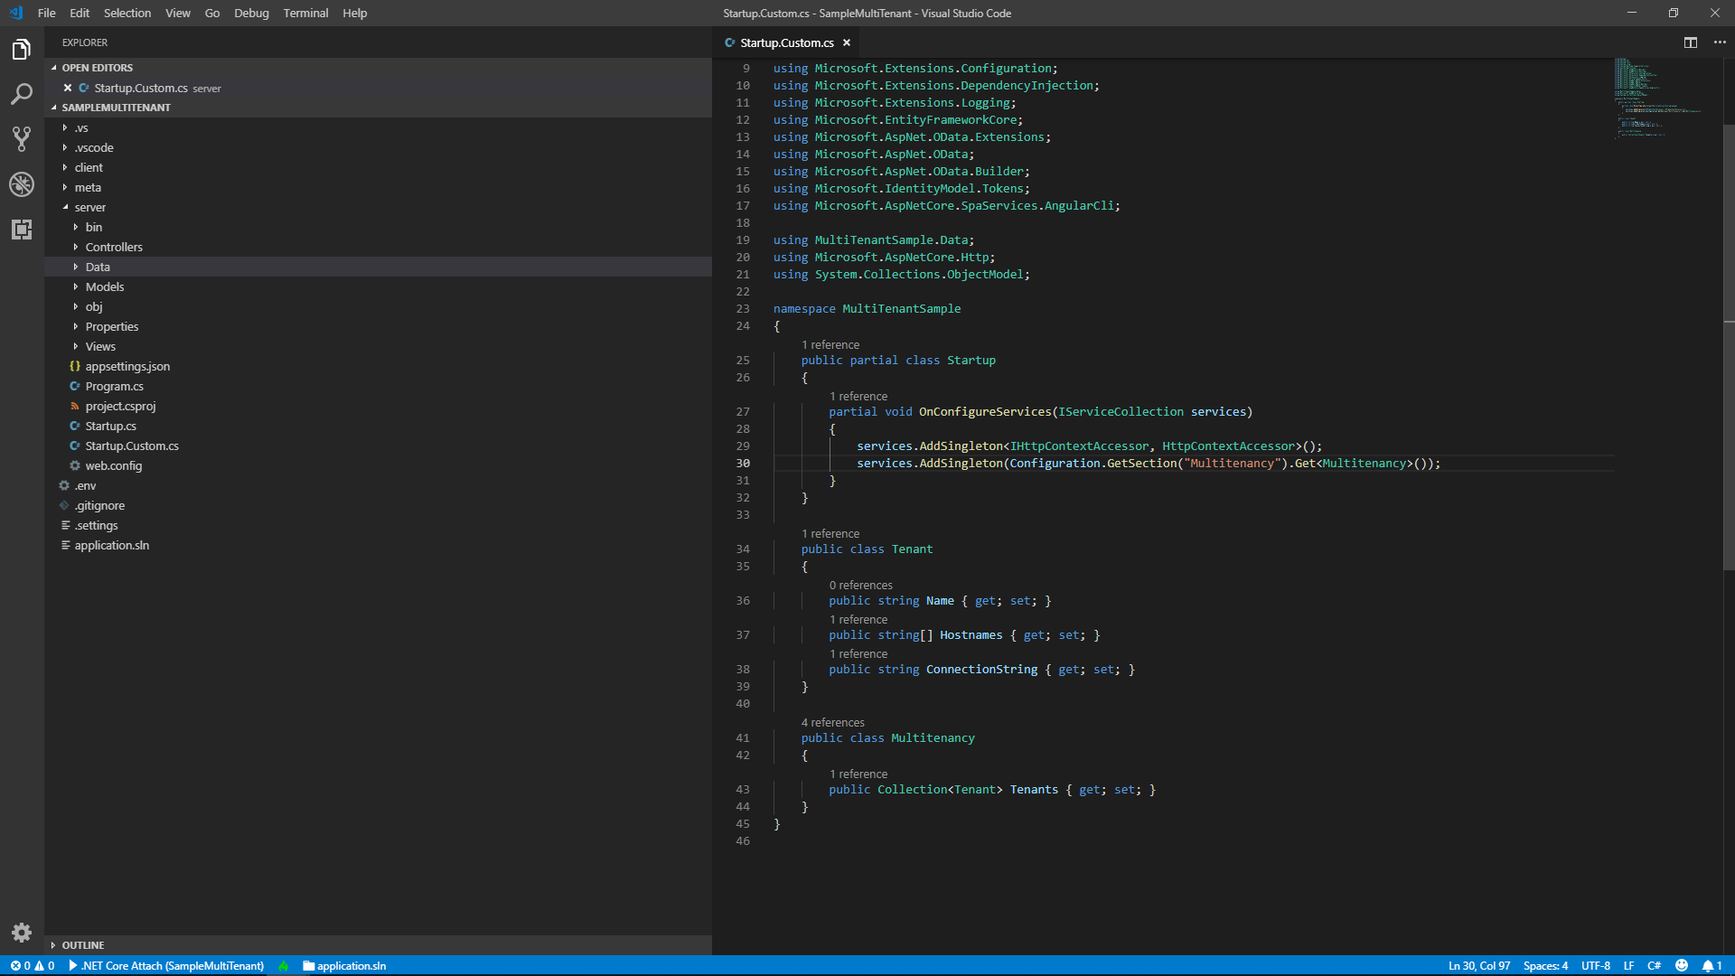
Task: Open the Debug view icon
Action: click(x=22, y=184)
